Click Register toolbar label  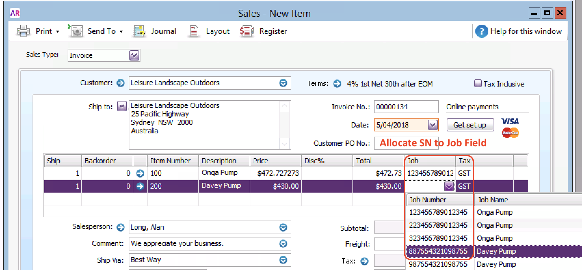[x=273, y=31]
